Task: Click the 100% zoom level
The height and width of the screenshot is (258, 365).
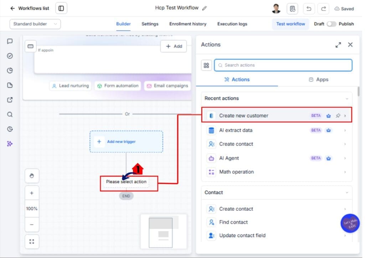Action: (x=32, y=209)
